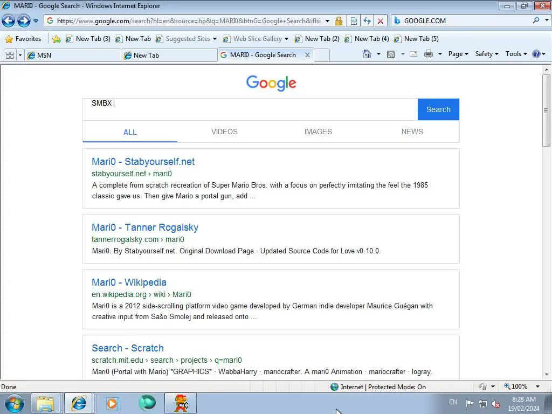Click the Quick Tabs grid icon
Viewport: 552px width, 414px height.
coord(10,56)
